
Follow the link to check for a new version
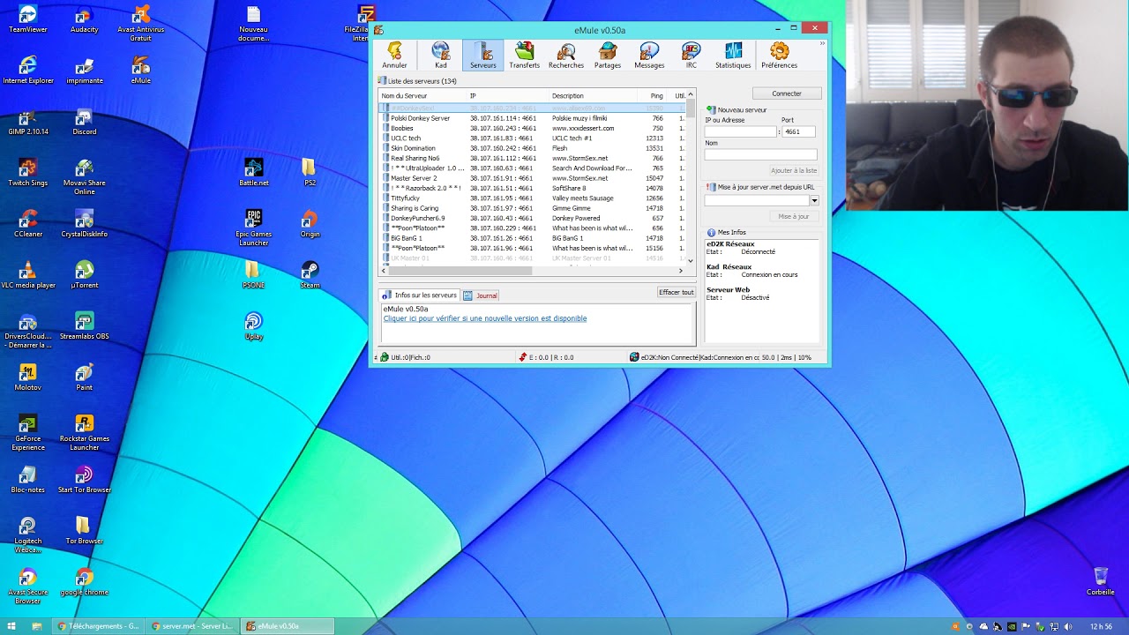click(485, 318)
